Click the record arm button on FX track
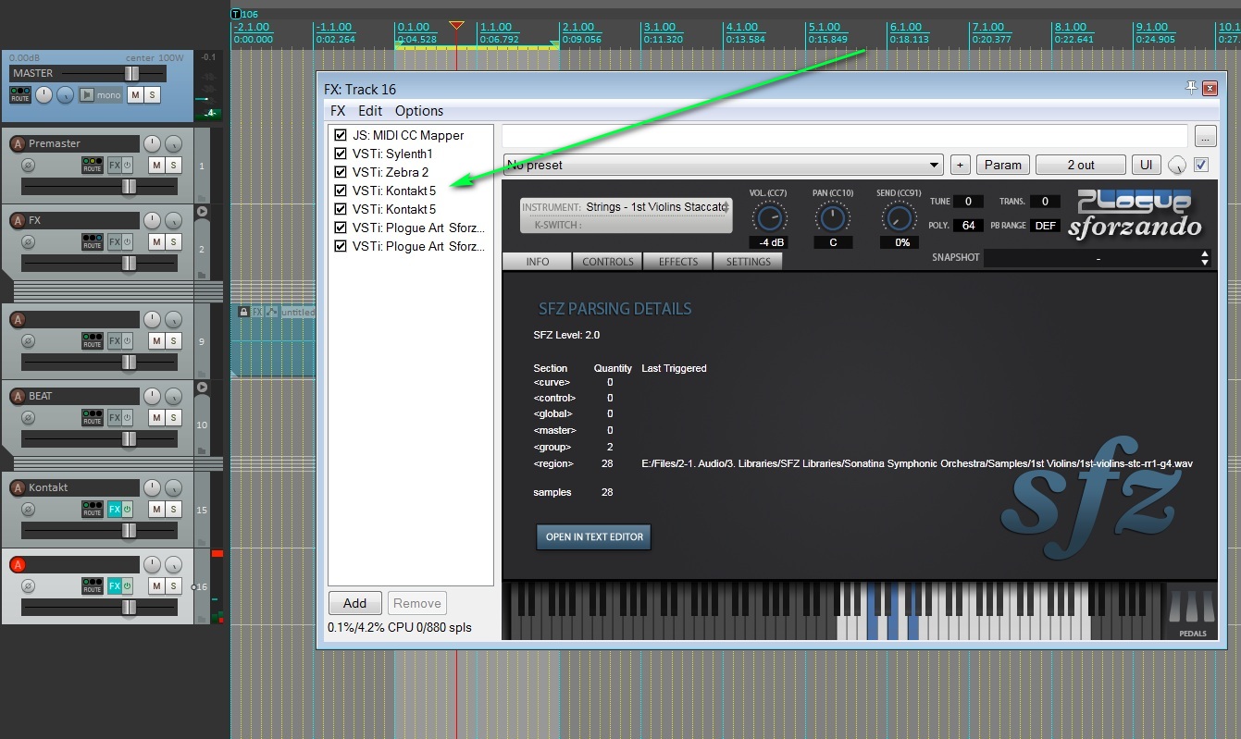This screenshot has height=739, width=1241. pyautogui.click(x=17, y=220)
